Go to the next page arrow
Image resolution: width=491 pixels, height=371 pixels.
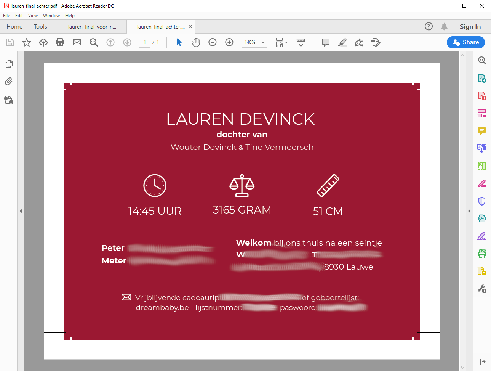(127, 42)
